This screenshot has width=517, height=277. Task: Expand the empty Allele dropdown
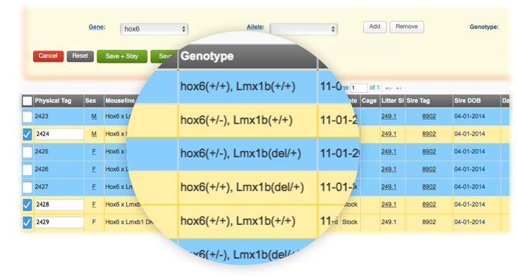303,29
